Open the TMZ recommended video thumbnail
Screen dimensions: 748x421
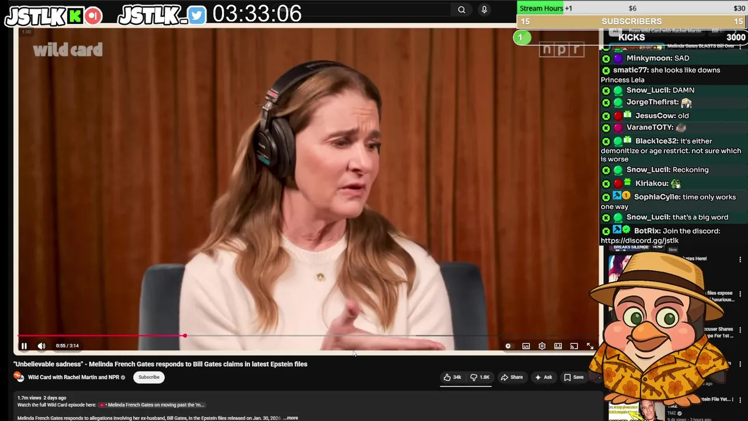(637, 411)
